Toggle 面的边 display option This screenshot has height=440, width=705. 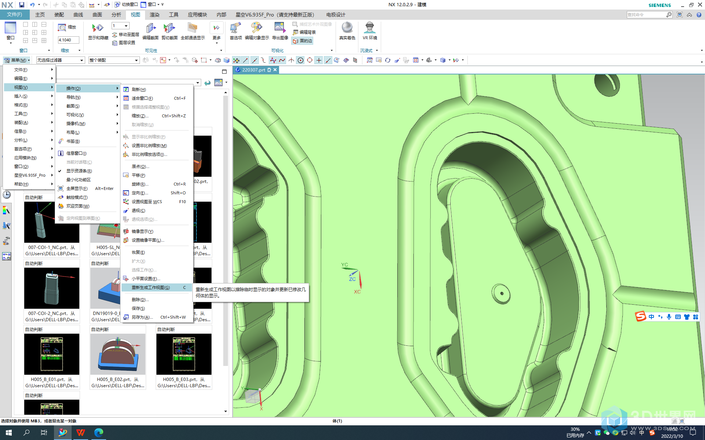coord(303,41)
